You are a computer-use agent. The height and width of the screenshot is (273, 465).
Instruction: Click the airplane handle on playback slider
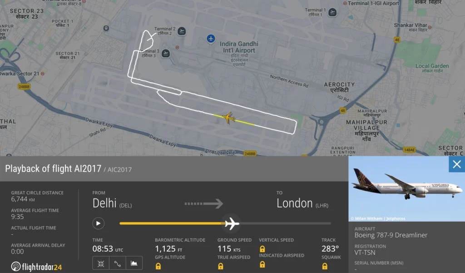click(x=231, y=223)
